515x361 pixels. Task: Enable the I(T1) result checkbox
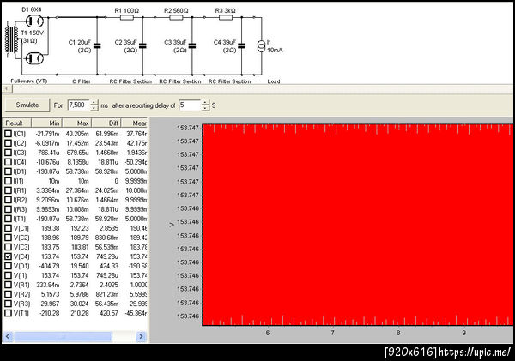[x=9, y=219]
